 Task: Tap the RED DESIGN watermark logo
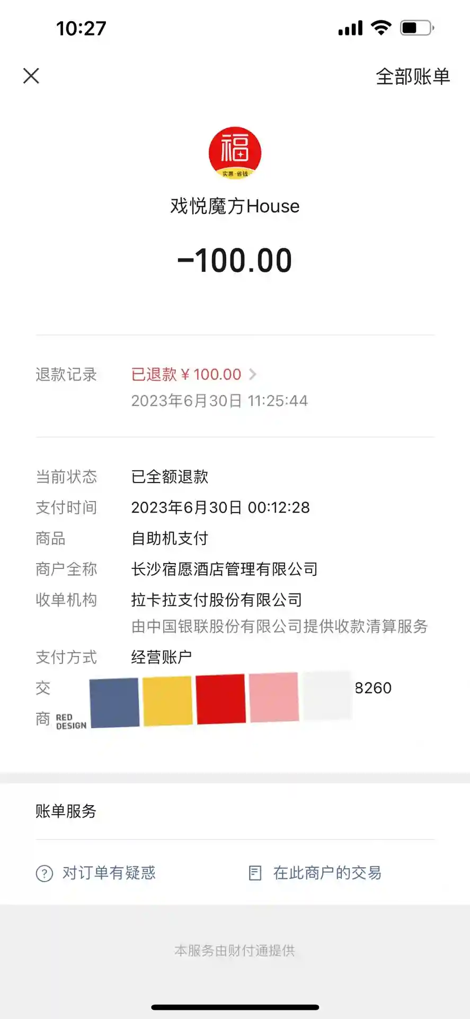[71, 721]
